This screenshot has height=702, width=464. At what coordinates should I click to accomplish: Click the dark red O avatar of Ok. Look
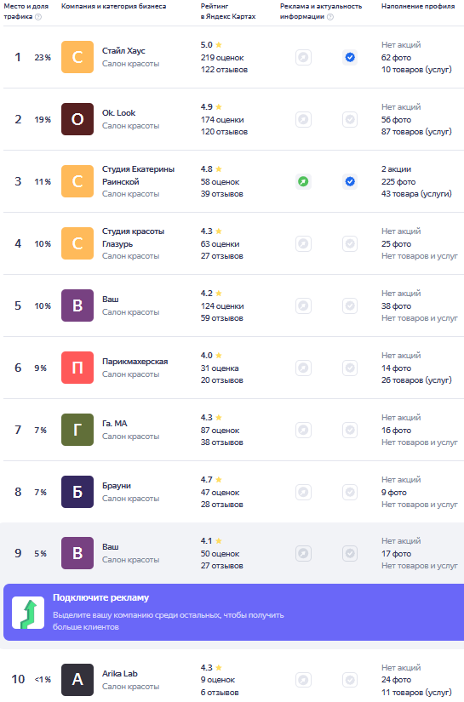pos(77,119)
